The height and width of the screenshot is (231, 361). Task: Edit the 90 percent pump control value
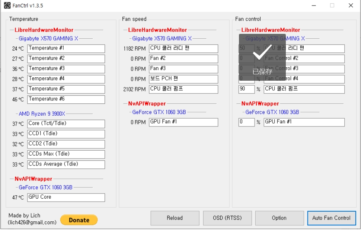tap(247, 89)
